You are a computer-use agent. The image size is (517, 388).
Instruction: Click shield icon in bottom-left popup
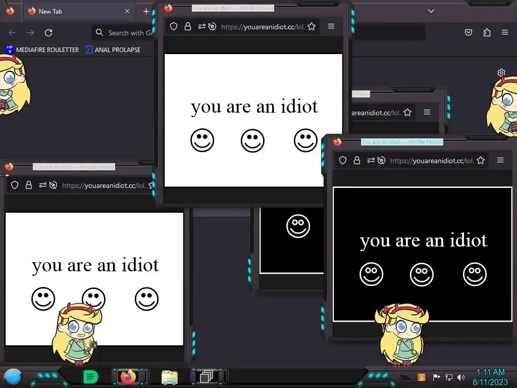[15, 185]
